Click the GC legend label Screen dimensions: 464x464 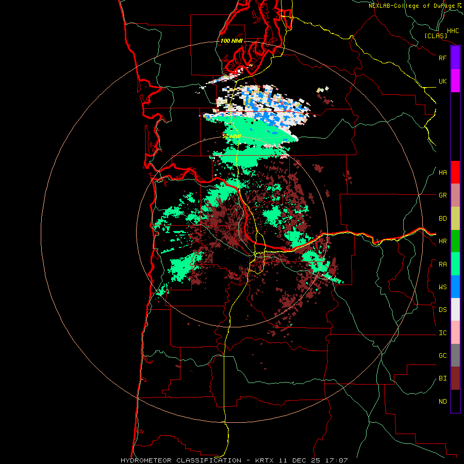(442, 356)
